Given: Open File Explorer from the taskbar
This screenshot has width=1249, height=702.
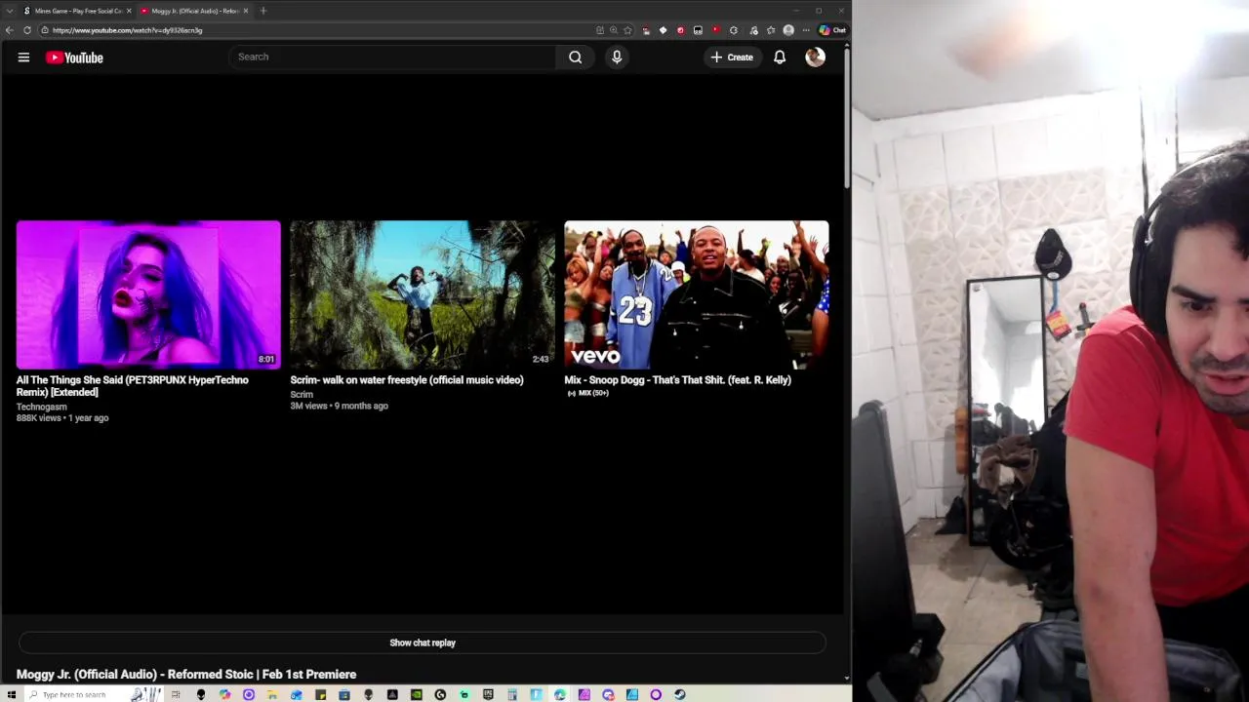Looking at the screenshot, I should tap(272, 694).
